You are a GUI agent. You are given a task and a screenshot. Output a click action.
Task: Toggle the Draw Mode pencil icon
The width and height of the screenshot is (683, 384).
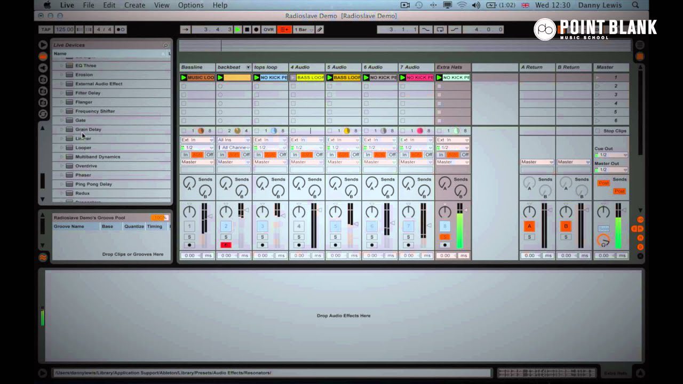point(319,30)
